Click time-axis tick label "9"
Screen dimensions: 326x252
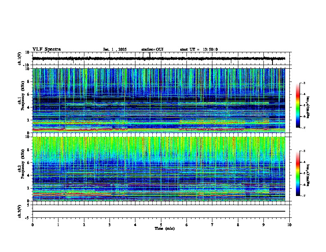point(263,225)
